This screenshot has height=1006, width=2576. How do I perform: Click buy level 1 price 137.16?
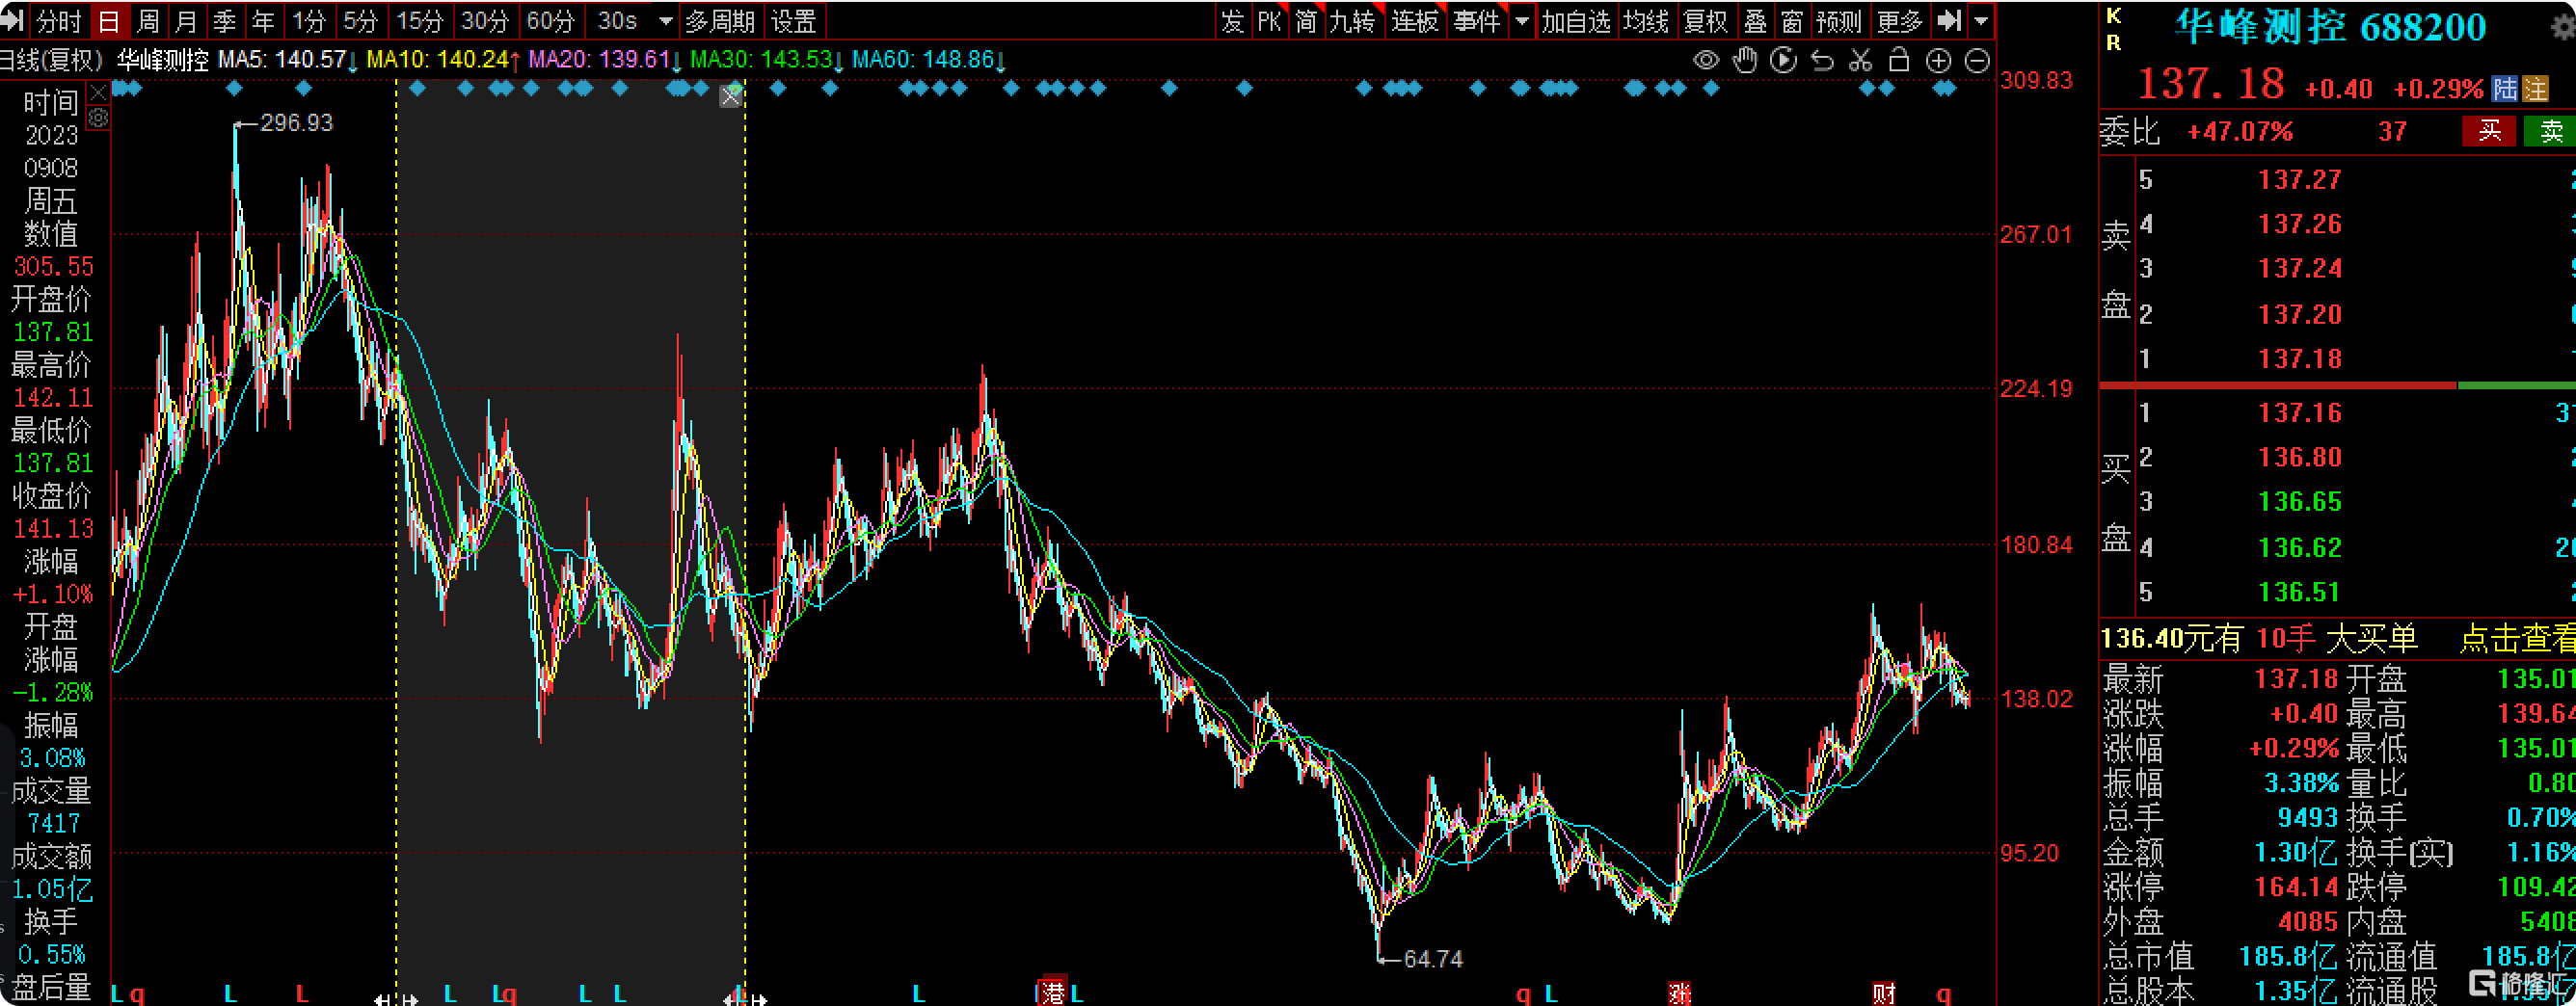tap(2300, 413)
